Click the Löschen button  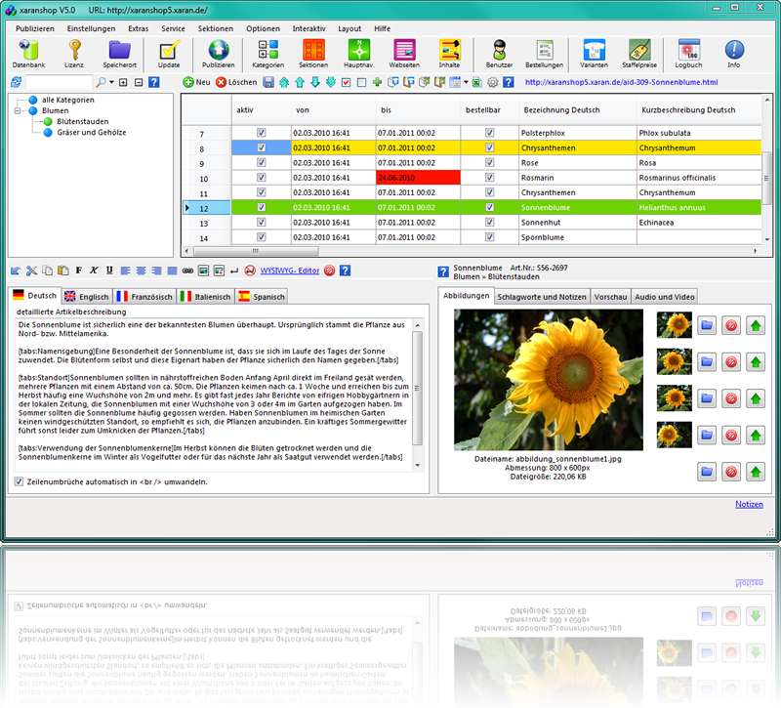tap(236, 82)
